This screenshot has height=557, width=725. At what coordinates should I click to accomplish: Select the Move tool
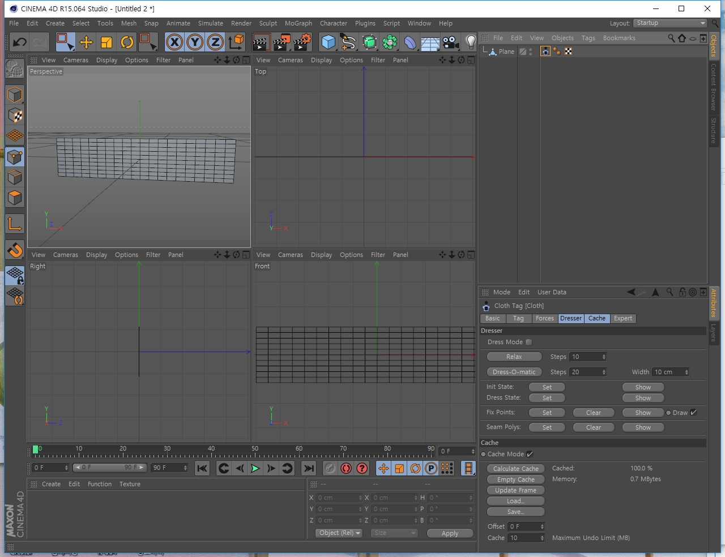point(86,42)
